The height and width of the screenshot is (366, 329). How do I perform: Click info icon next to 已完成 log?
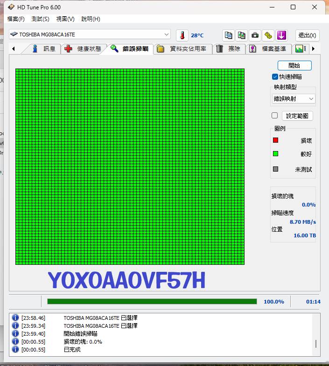[x=15, y=349]
